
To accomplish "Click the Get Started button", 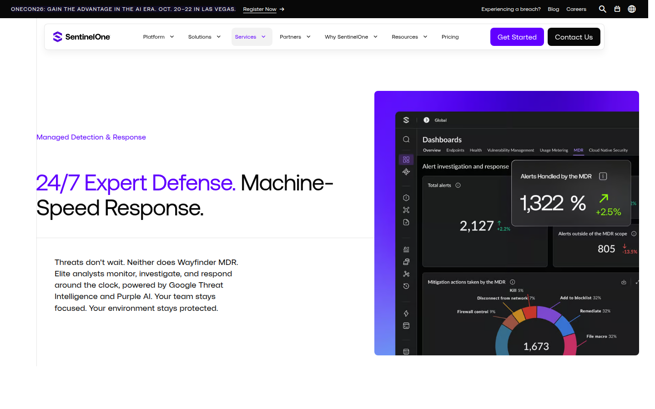I will pyautogui.click(x=517, y=37).
